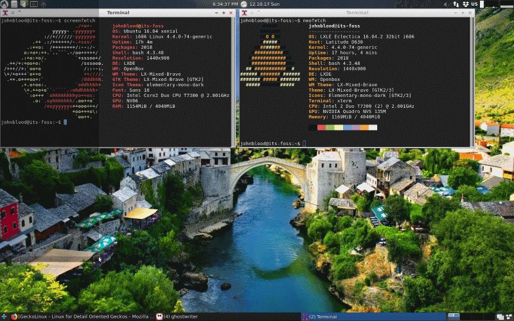This screenshot has height=321, width=514.
Task: Click the 'neofetch' command text
Action: pos(314,21)
